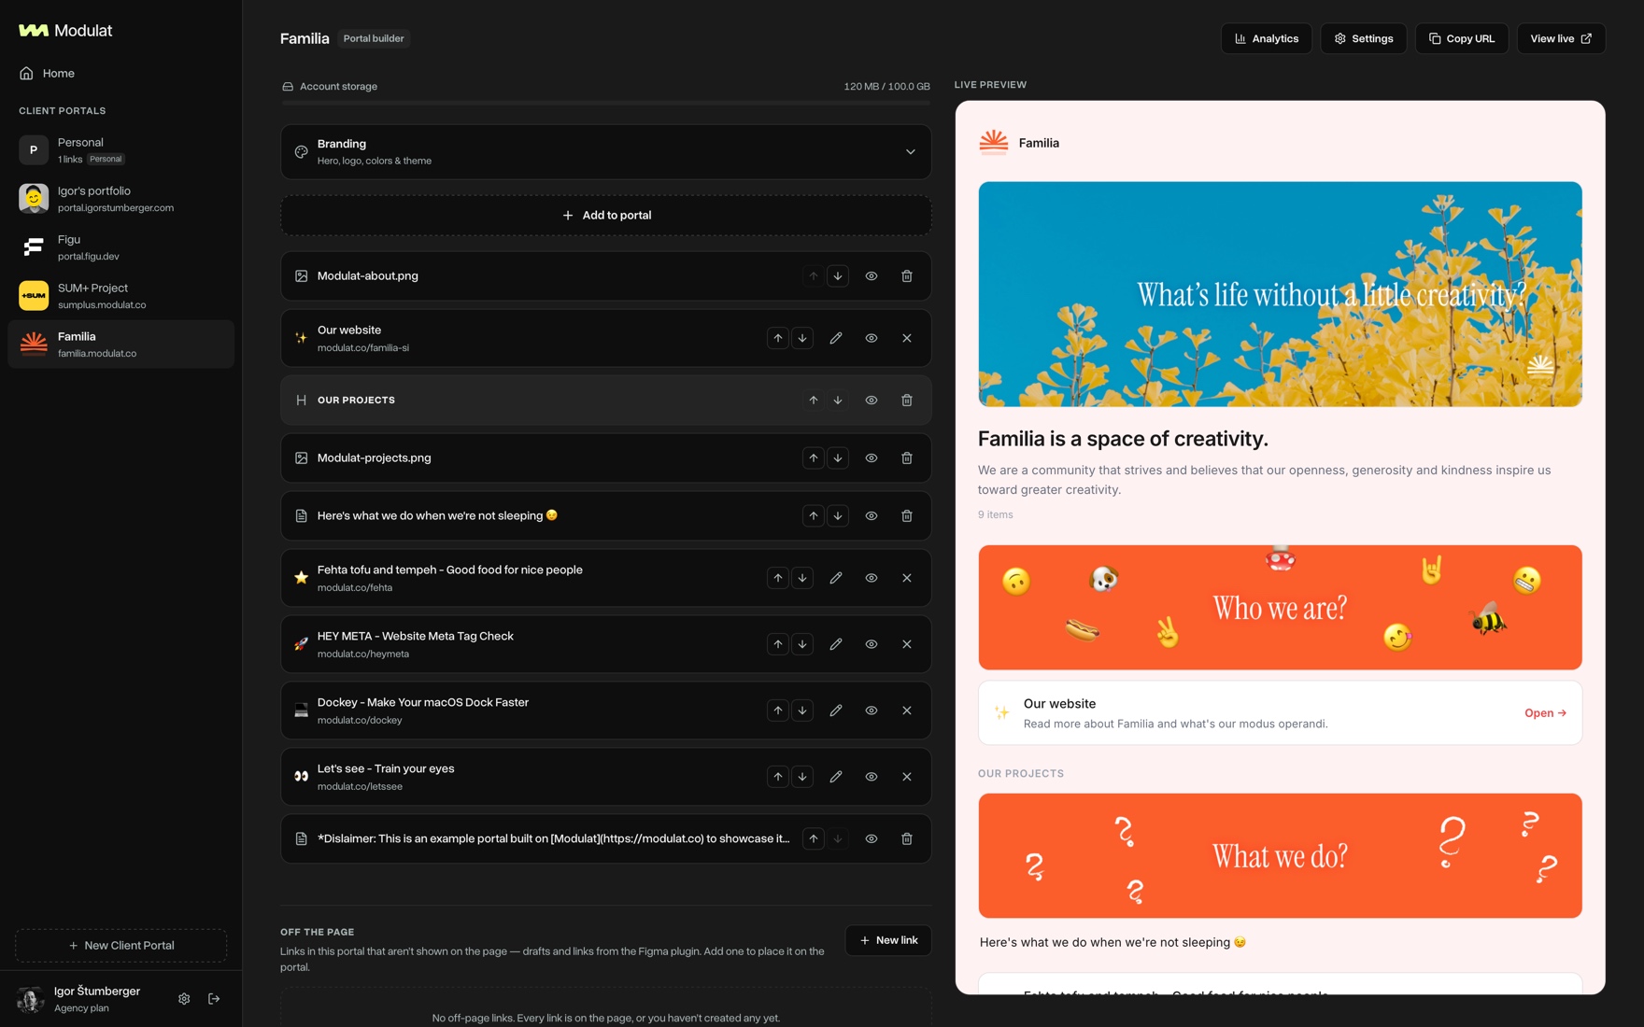
Task: Move Dockey link down
Action: pos(802,710)
